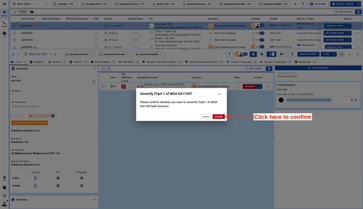
Task: Open the top toolbar filter icon
Action: click(x=303, y=4)
